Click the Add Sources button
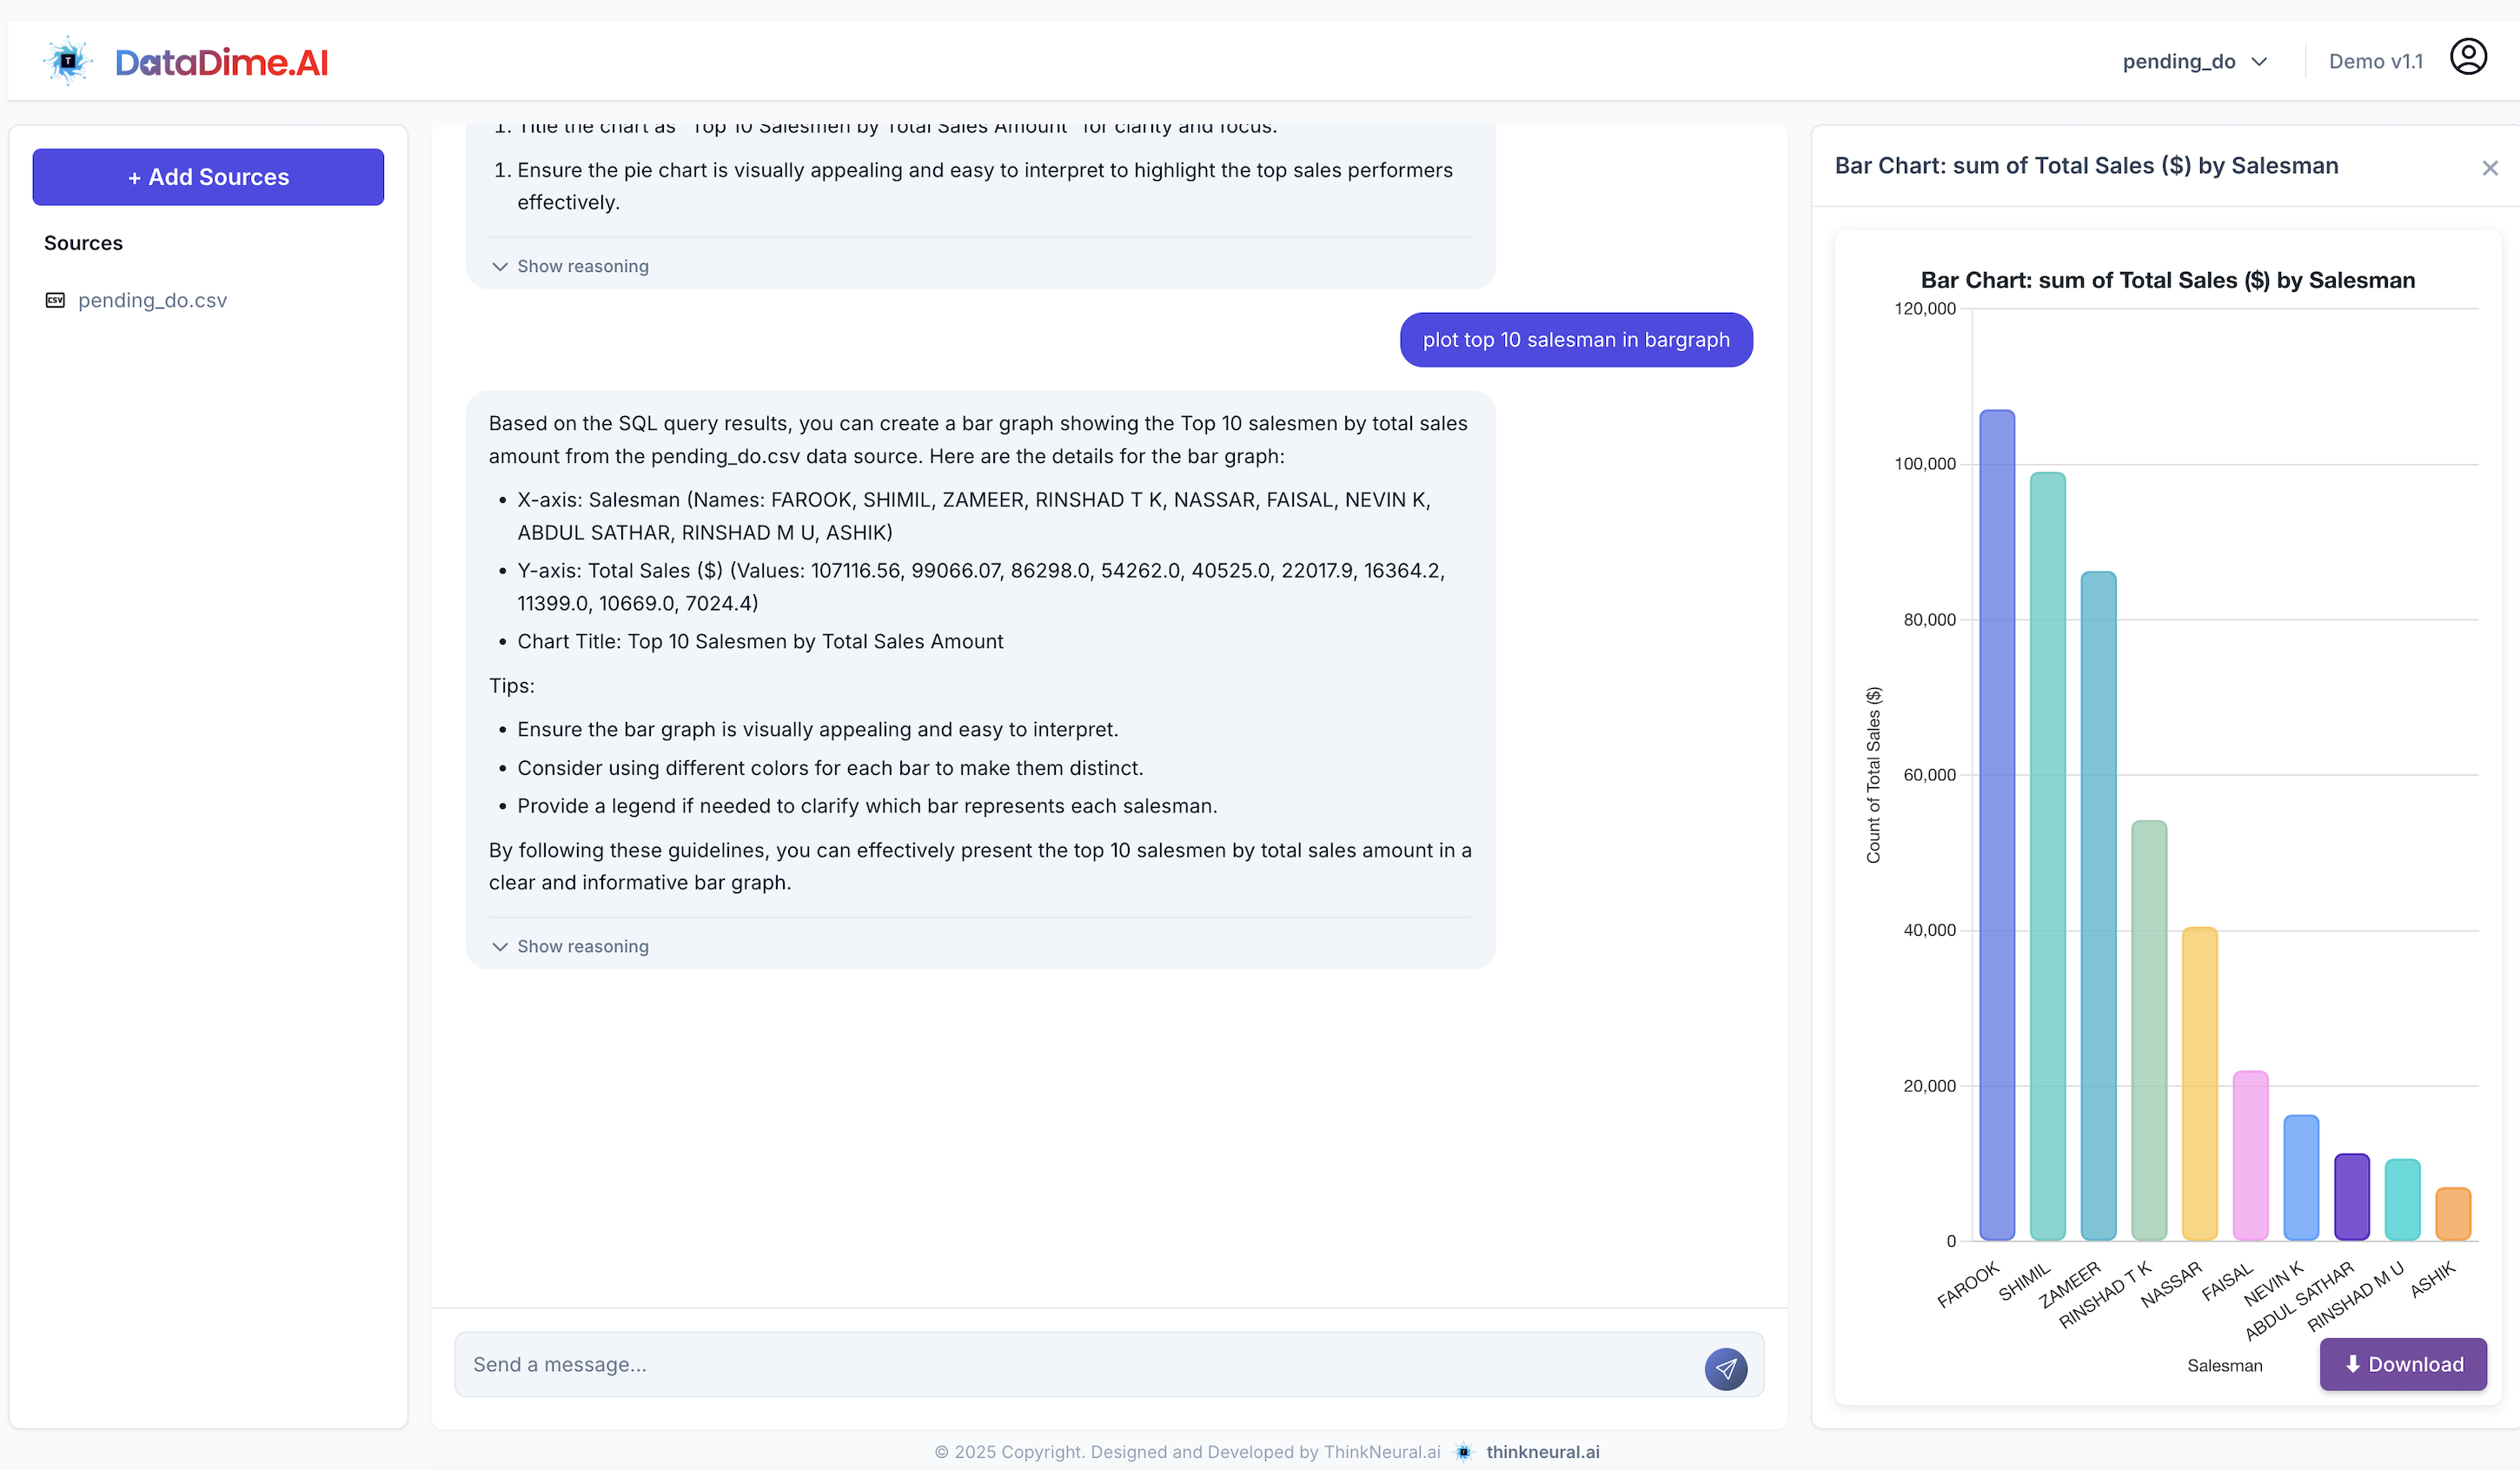 pyautogui.click(x=207, y=177)
